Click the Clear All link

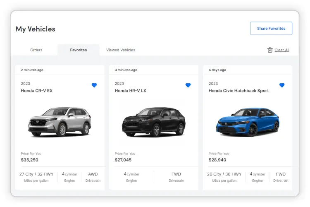pos(282,50)
